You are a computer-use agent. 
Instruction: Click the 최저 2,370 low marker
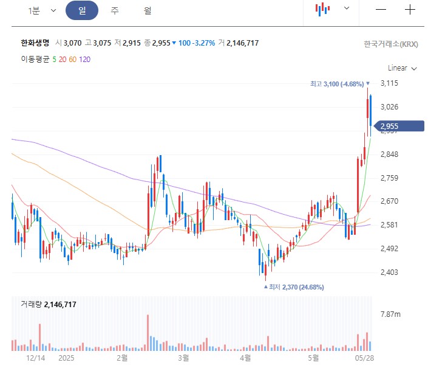(x=294, y=287)
